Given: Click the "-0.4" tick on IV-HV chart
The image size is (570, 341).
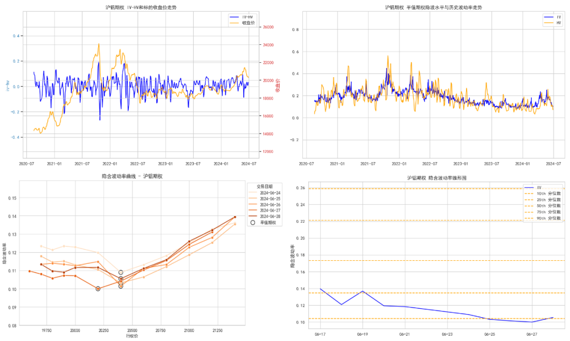Looking at the screenshot, I should click(x=15, y=137).
